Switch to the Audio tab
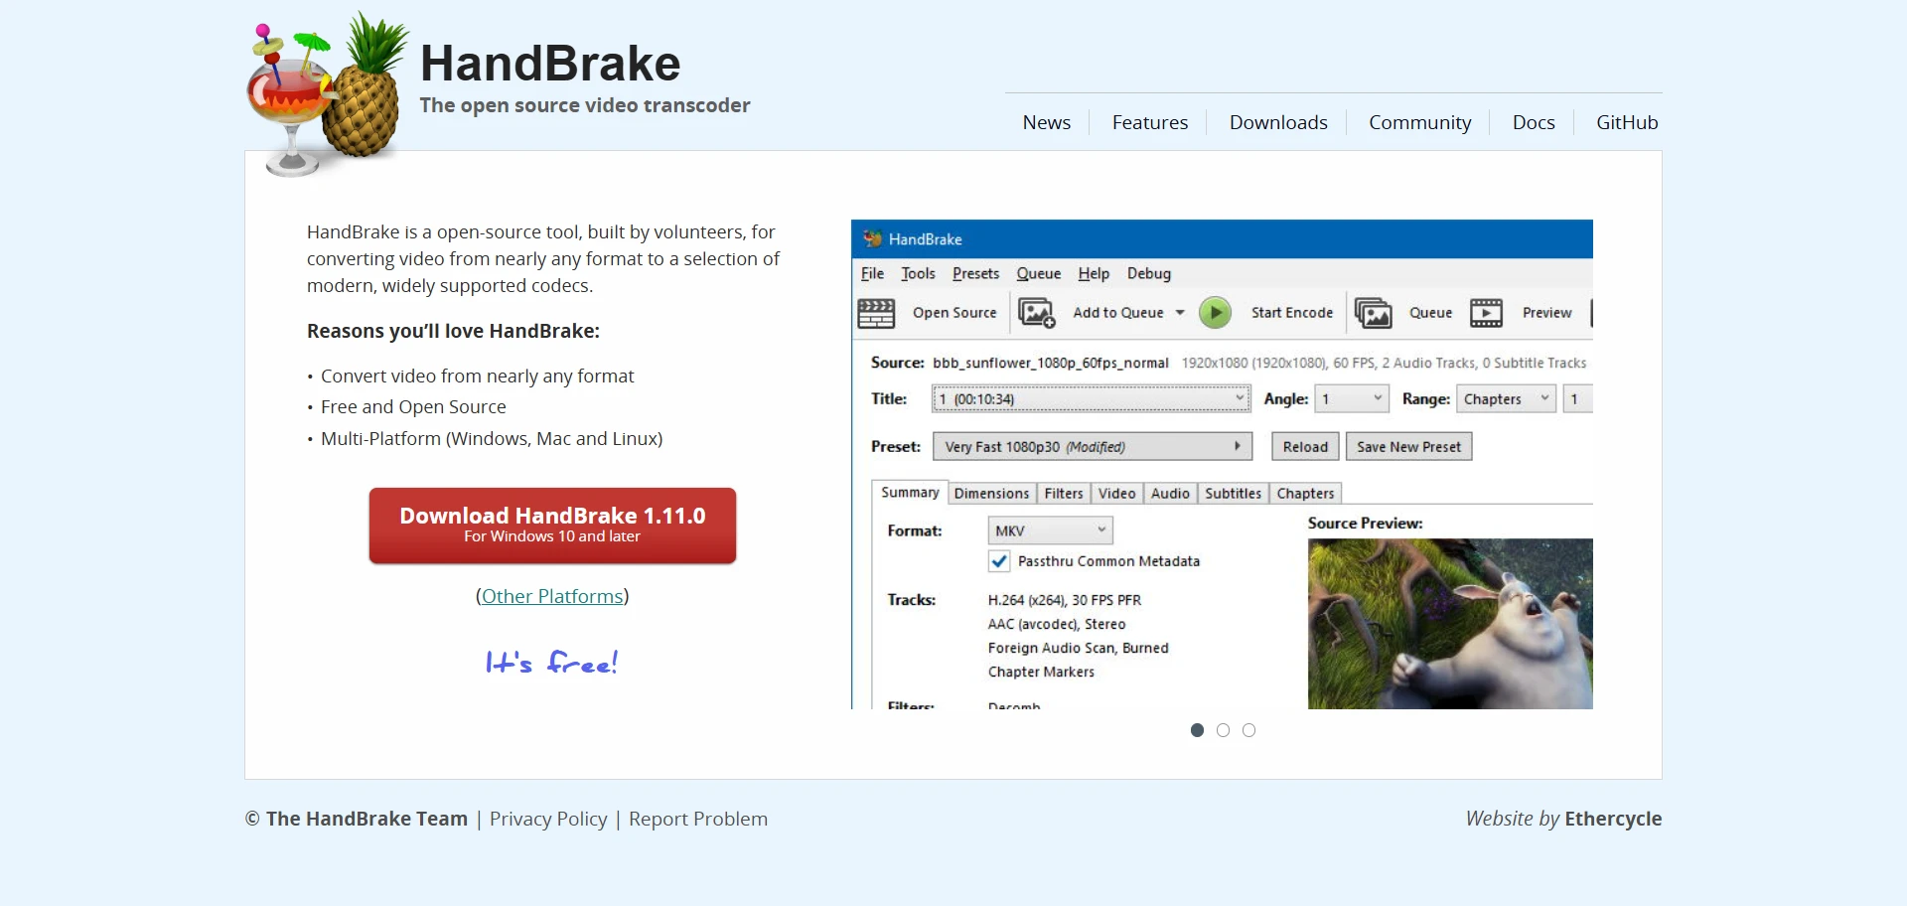This screenshot has width=1907, height=906. pos(1170,493)
